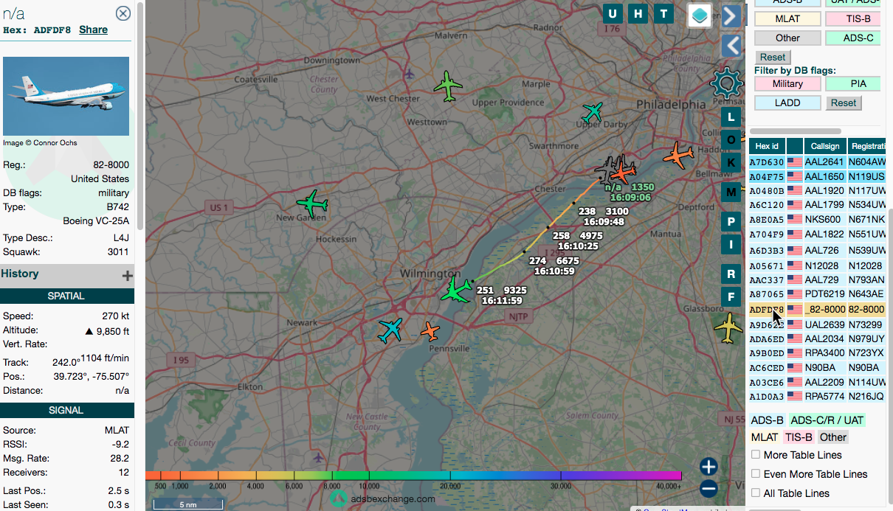
Task: Toggle the O map option
Action: tap(731, 139)
